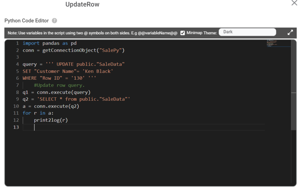Click 'conn.execute(query)' on line 8
The height and width of the screenshot is (191, 300).
[x=64, y=92]
